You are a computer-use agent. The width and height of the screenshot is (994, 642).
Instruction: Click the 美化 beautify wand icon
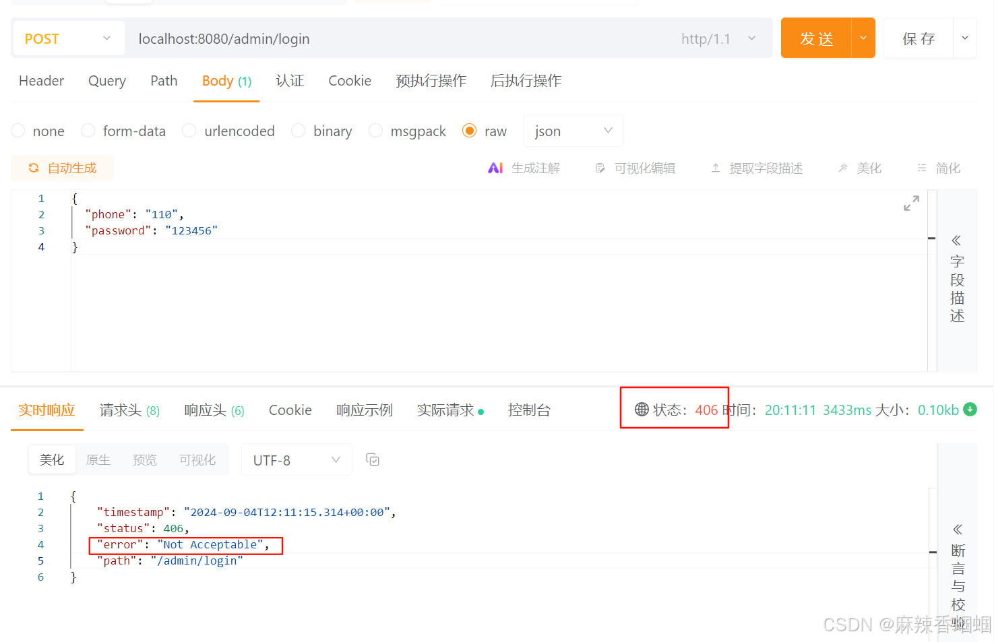[x=843, y=168]
